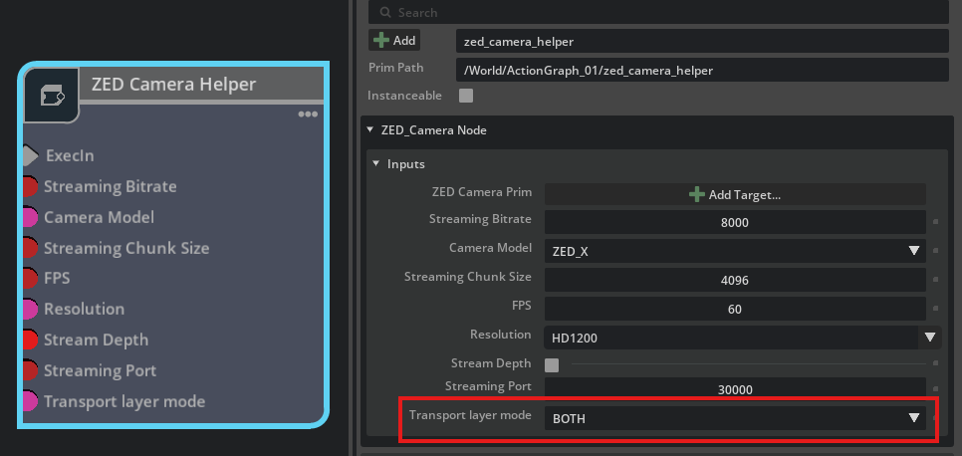Open the Transport layer mode dropdown
This screenshot has height=456, width=962.
(734, 418)
